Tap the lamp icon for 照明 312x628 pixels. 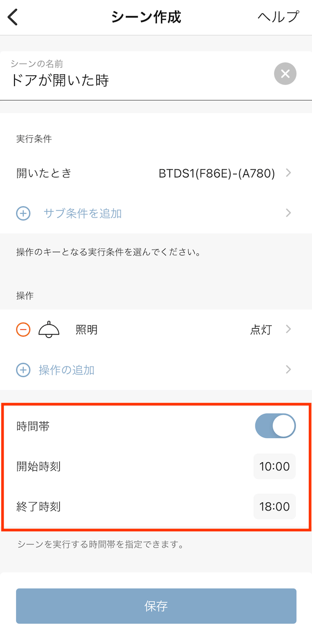pyautogui.click(x=49, y=330)
